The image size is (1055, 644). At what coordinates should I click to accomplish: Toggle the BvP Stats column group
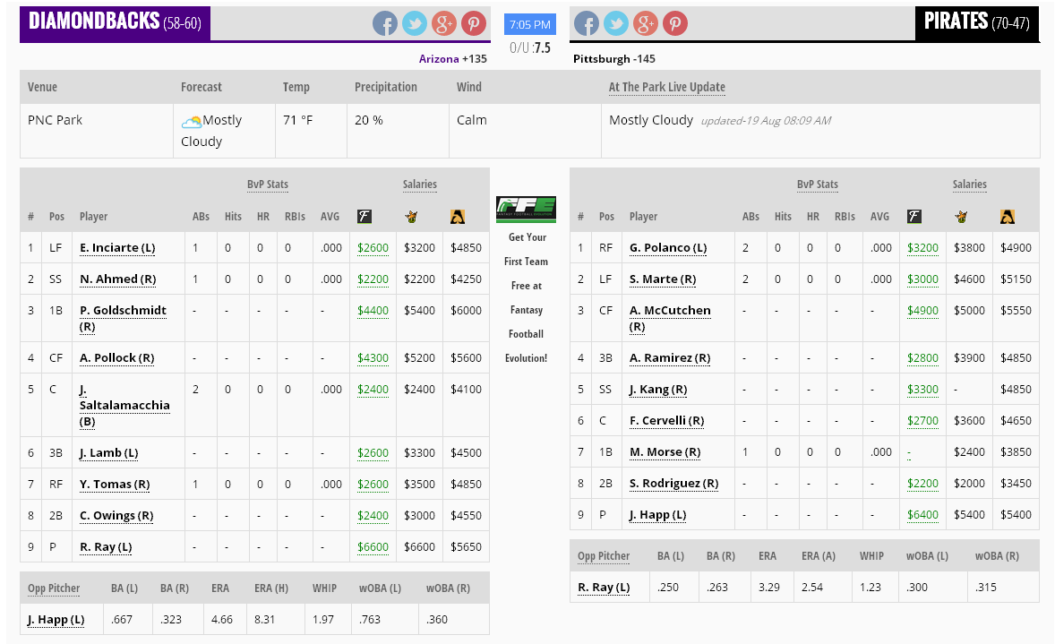coord(267,185)
